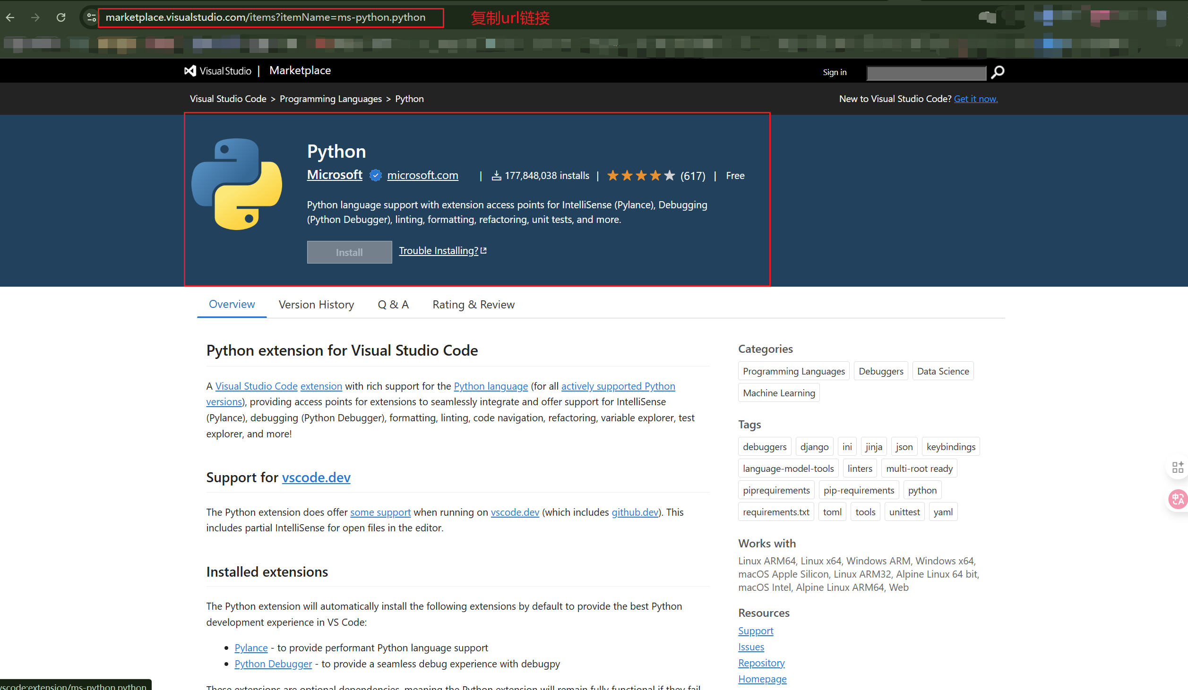
Task: Click inside the marketplace search field
Action: click(x=925, y=73)
